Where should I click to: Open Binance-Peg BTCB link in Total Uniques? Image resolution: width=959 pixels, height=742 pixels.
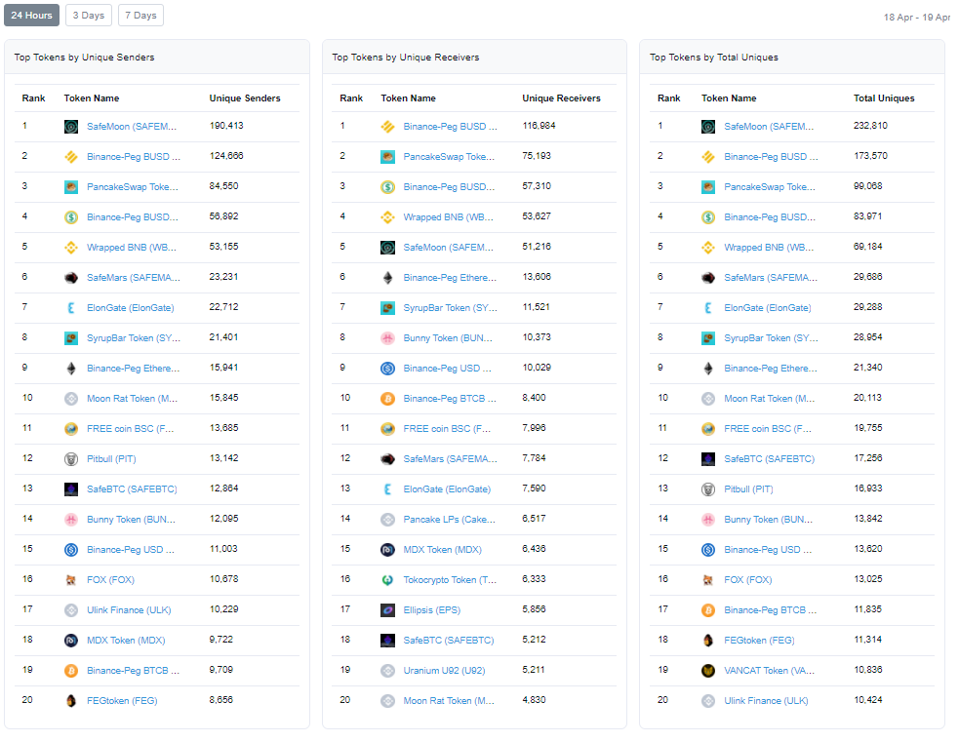click(x=771, y=610)
